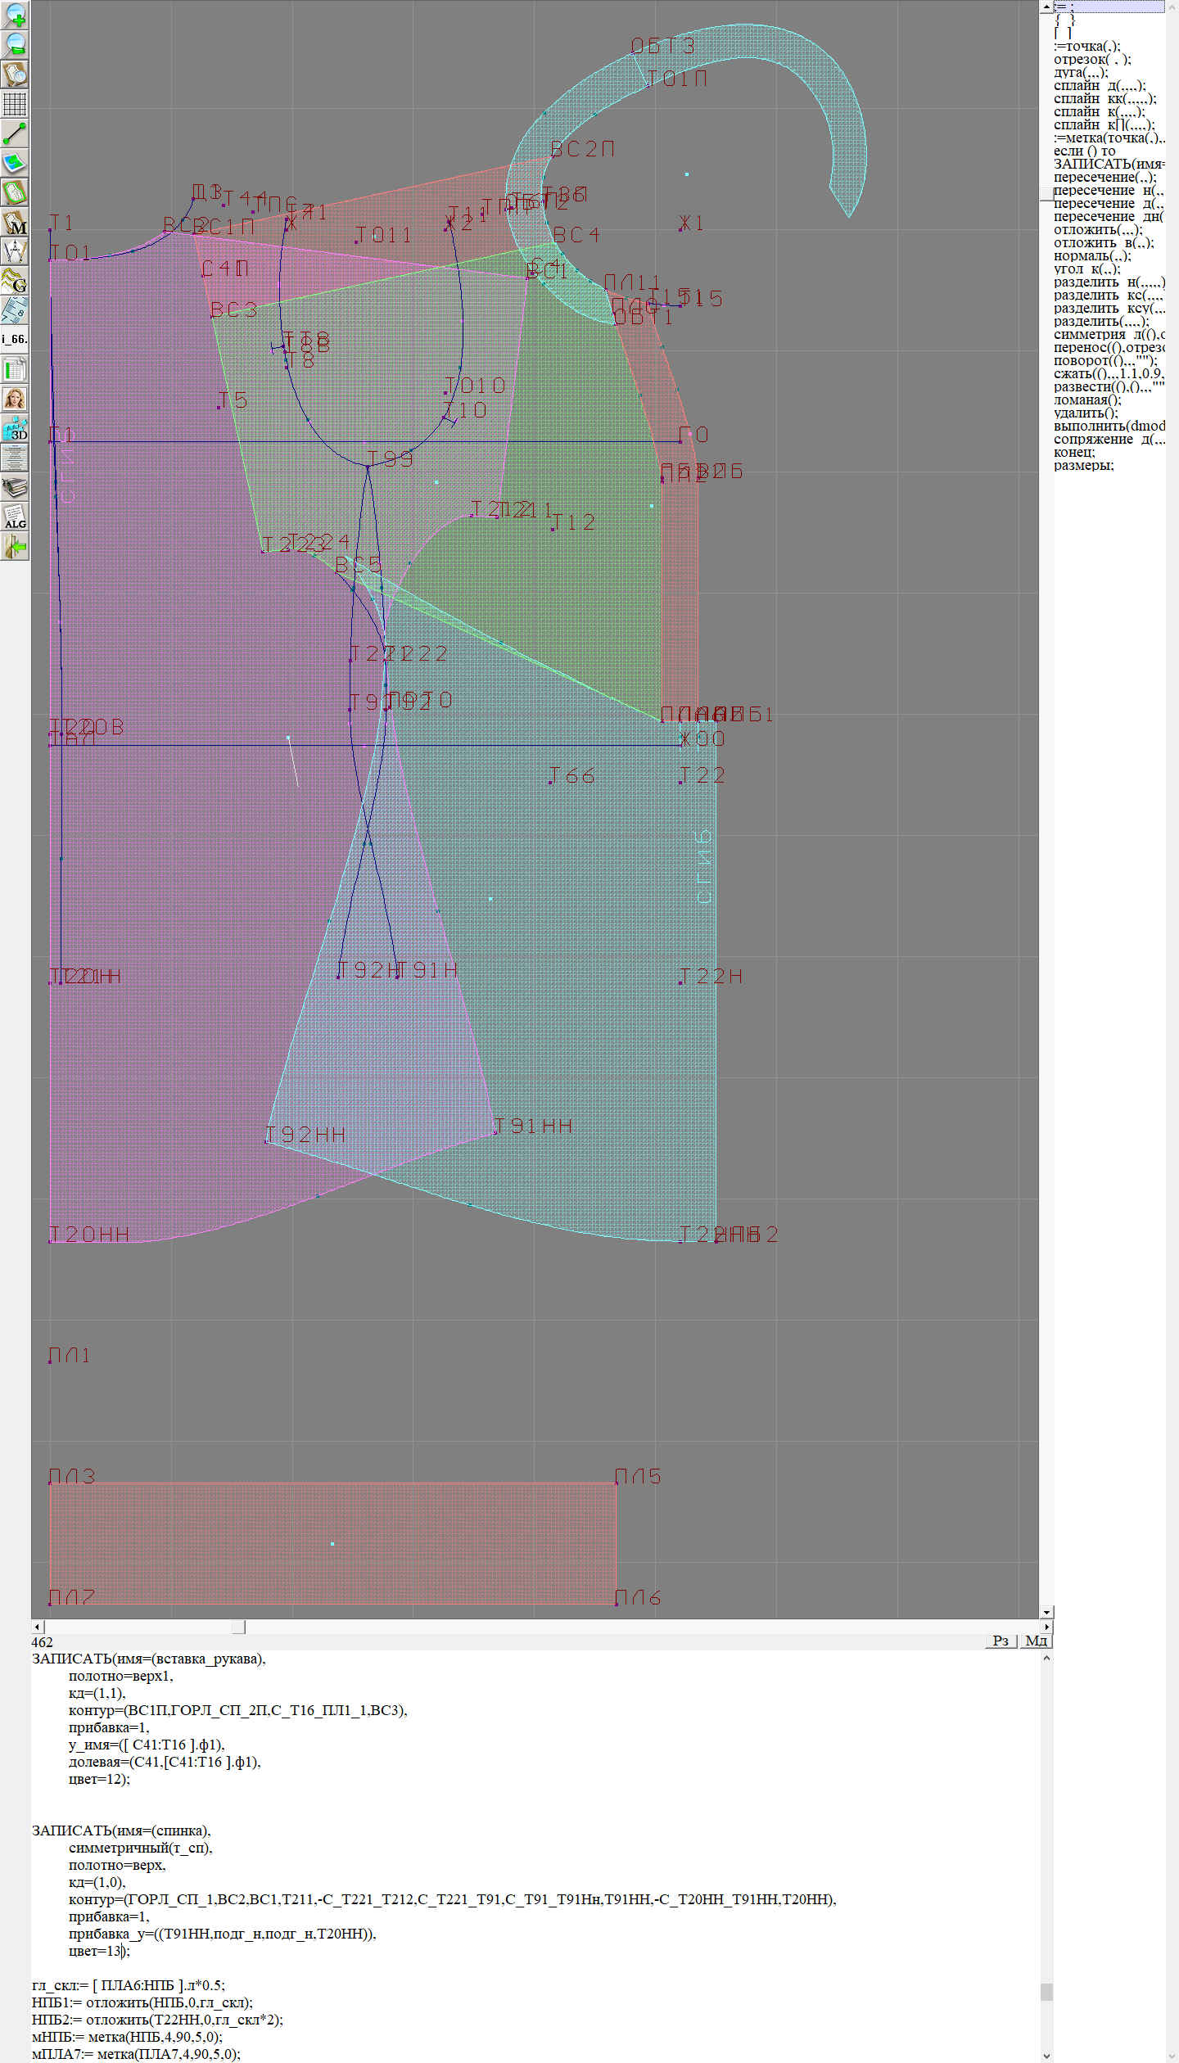Click the i_66. label button
This screenshot has width=1179, height=2063.
pyautogui.click(x=15, y=339)
